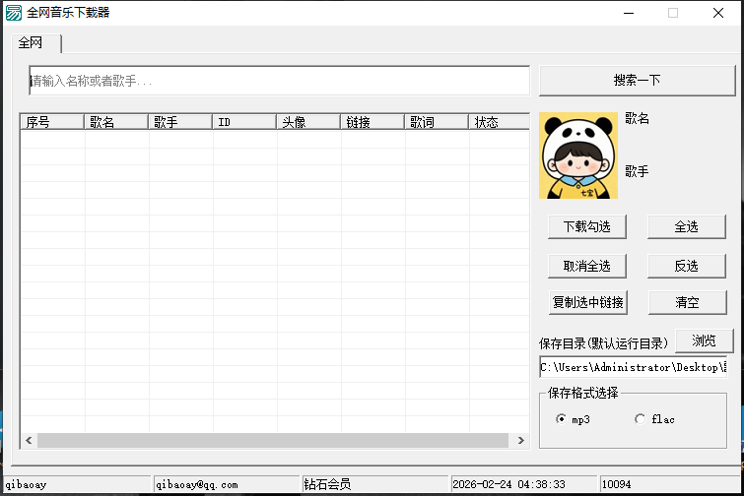This screenshot has height=496, width=744.
Task: Click the qibaoay@qq.com email in status bar
Action: click(x=197, y=484)
